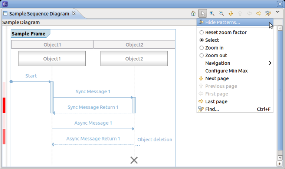The image size is (285, 169).
Task: Select Last page in the menu
Action: click(x=216, y=102)
